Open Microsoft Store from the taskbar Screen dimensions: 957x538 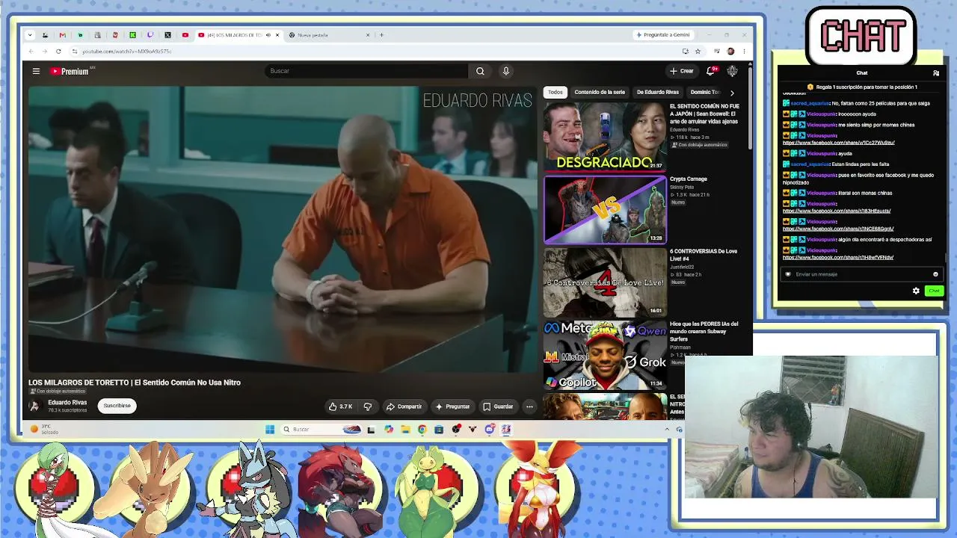[439, 429]
